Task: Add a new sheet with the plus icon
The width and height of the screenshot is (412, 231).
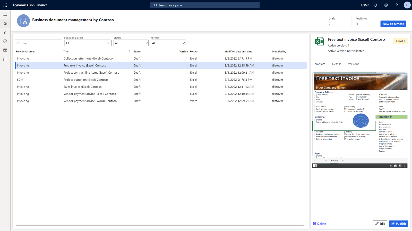Action: pyautogui.click(x=343, y=160)
